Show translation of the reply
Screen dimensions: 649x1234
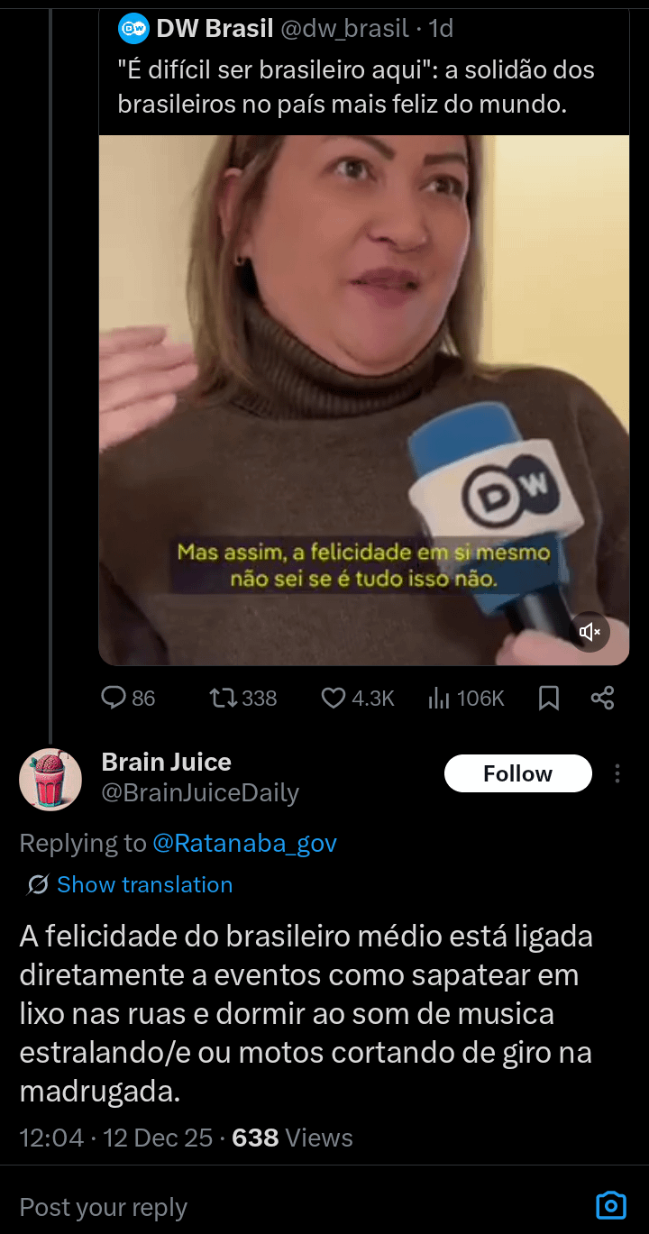[144, 884]
